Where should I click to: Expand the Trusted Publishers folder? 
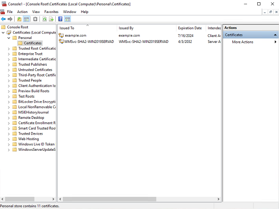pyautogui.click(x=9, y=65)
